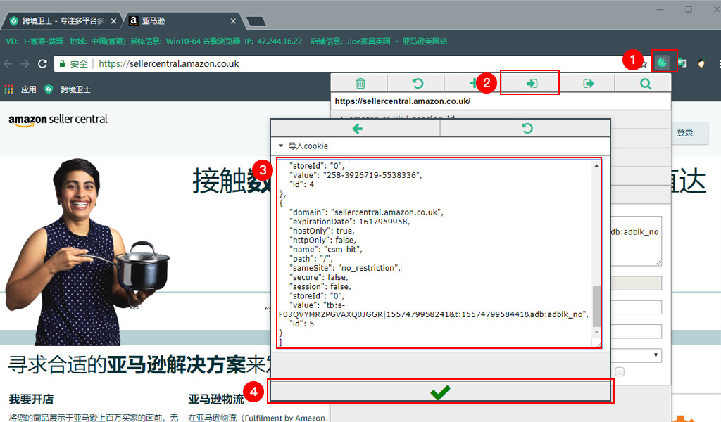This screenshot has width=721, height=422.
Task: Click the cookie text area scrollbar thumb
Action: [596, 306]
